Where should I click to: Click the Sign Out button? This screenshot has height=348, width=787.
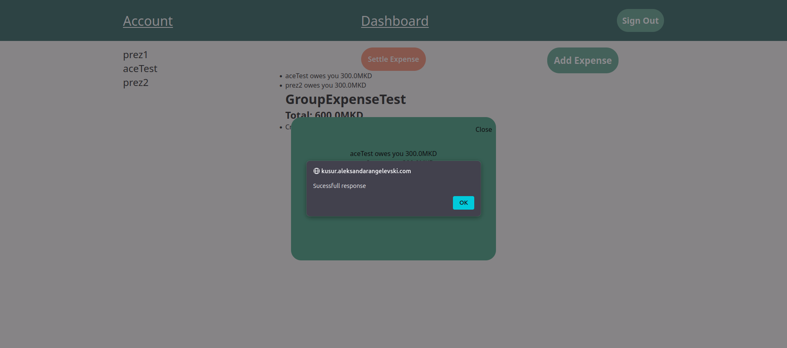640,20
